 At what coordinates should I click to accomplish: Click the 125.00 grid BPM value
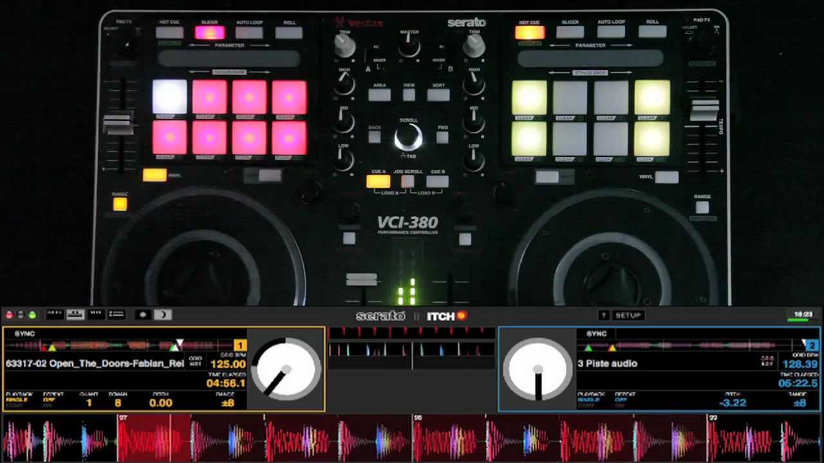click(228, 364)
